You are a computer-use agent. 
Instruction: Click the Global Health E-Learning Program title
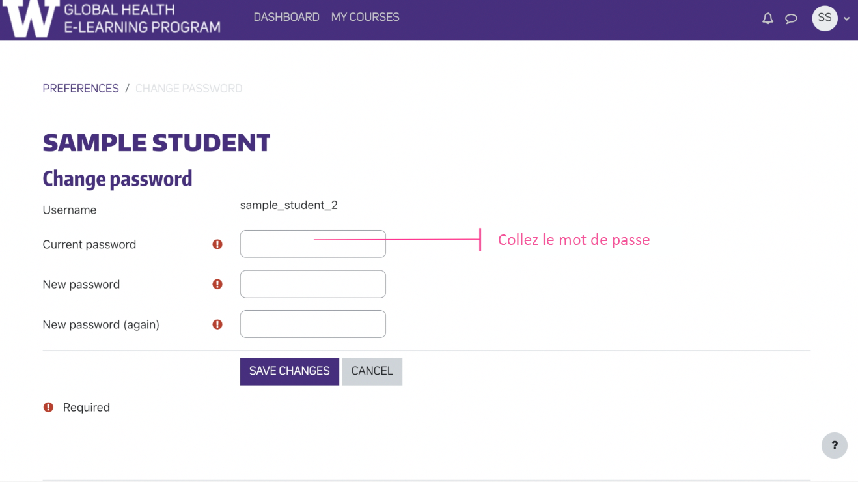pos(142,18)
